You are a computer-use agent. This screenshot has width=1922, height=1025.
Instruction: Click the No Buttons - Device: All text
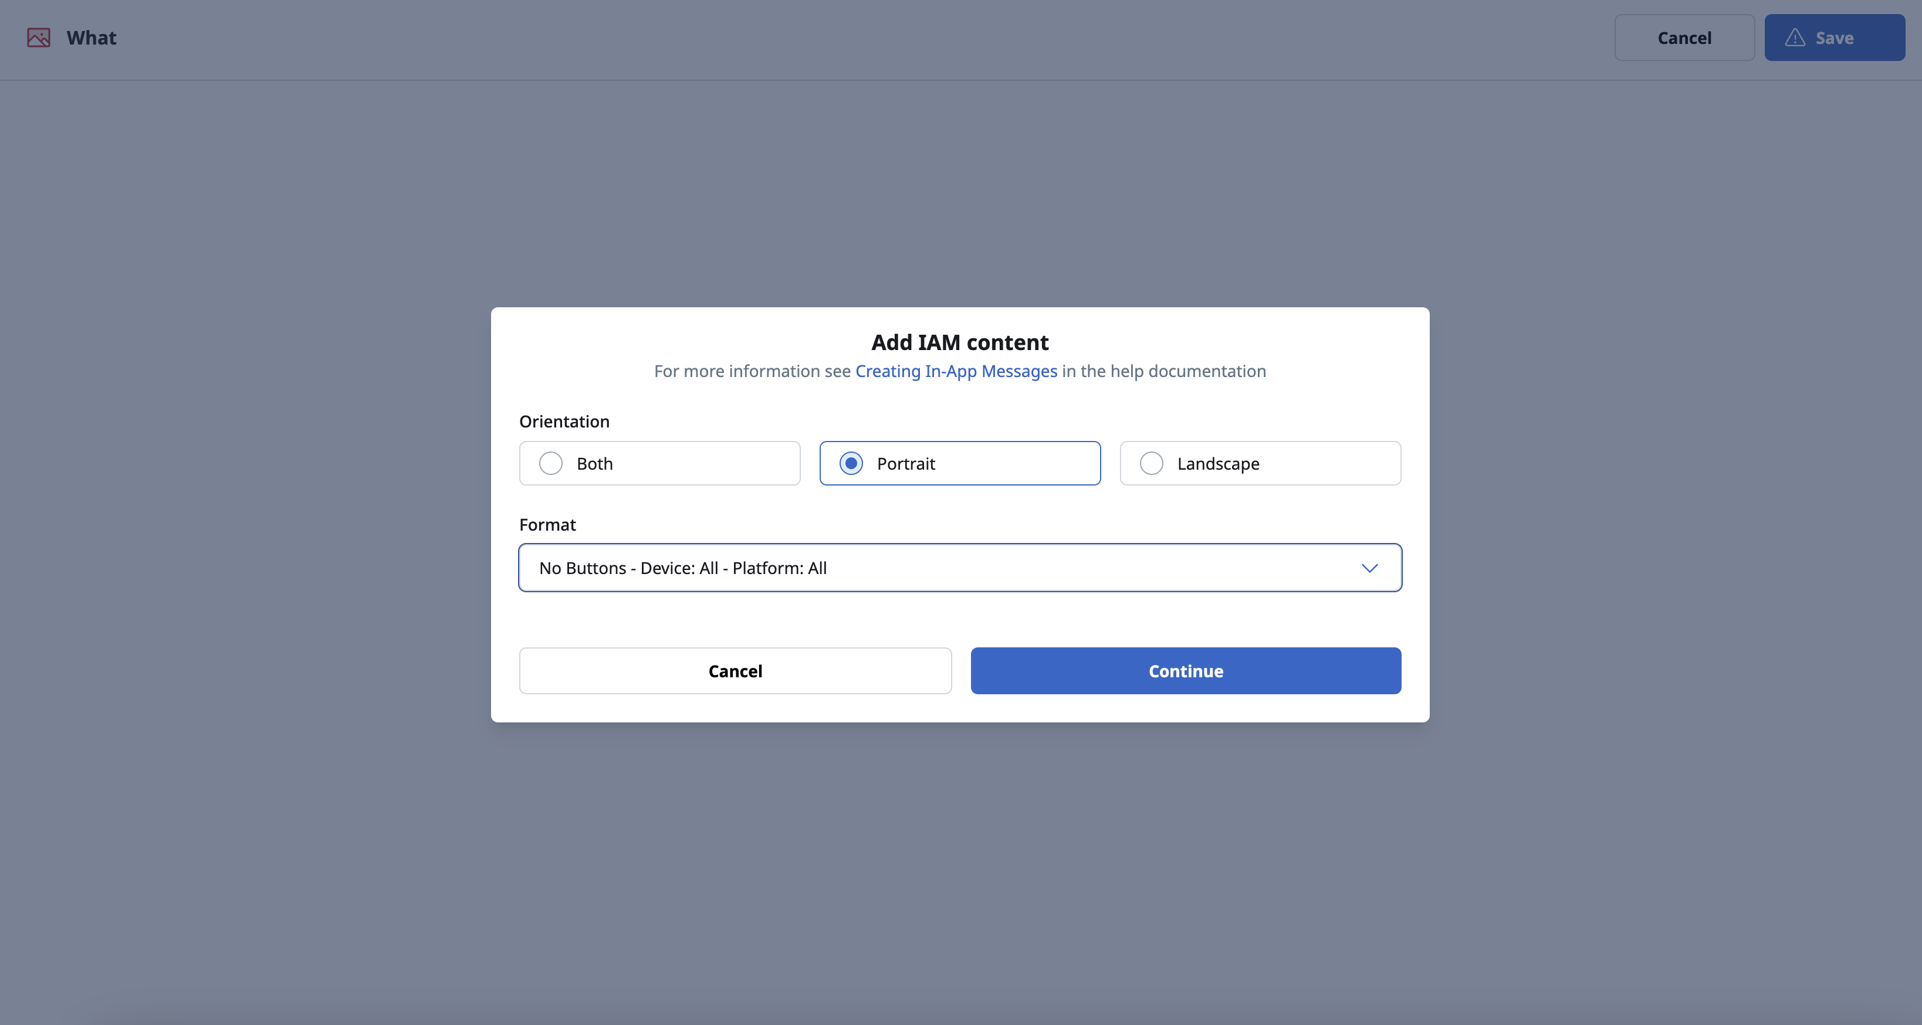628,568
